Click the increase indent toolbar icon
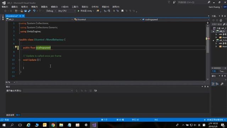 pyautogui.click(x=109, y=11)
